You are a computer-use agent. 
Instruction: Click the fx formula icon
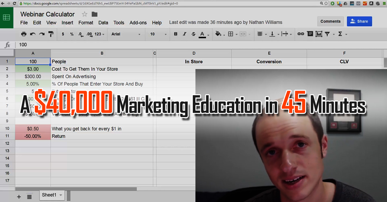pos(7,45)
